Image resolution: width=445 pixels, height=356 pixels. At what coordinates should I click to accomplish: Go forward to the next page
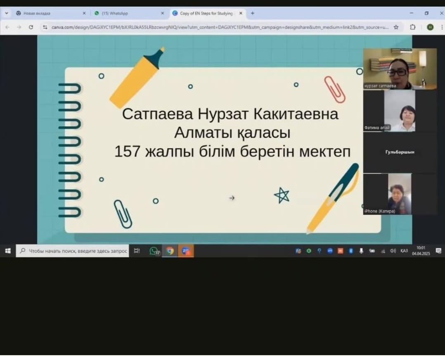pos(19,27)
